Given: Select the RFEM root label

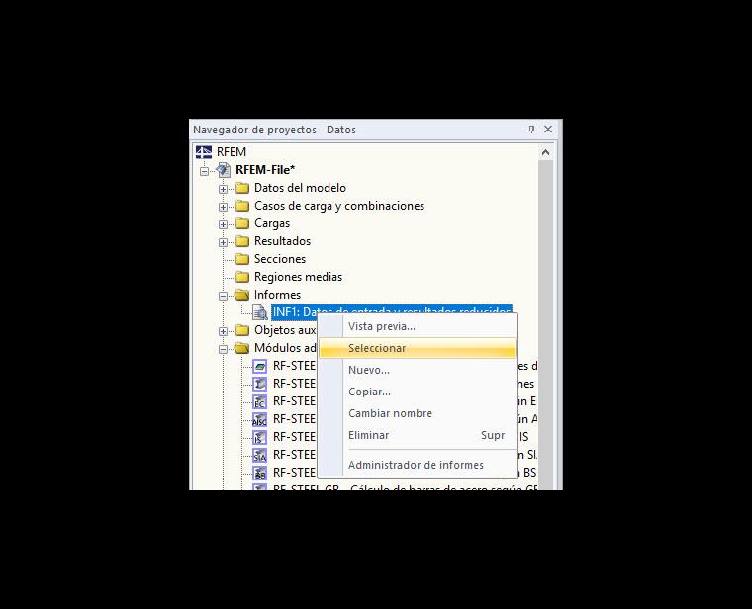Looking at the screenshot, I should tap(232, 152).
